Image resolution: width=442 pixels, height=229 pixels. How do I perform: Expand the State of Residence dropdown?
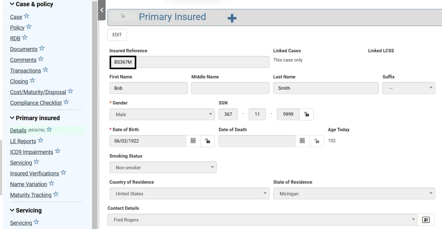[x=354, y=194]
